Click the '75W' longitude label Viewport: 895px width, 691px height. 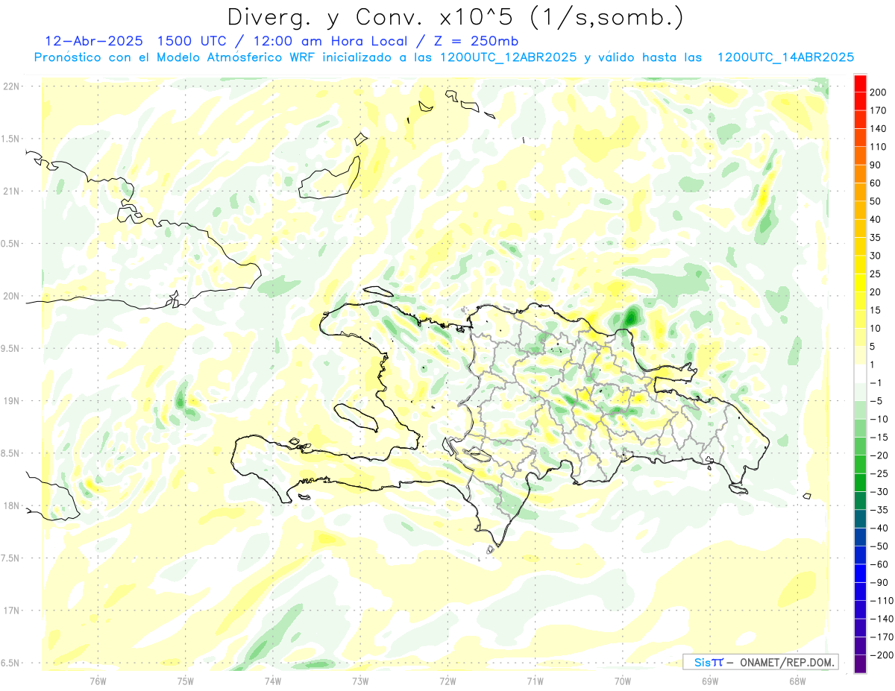185,681
